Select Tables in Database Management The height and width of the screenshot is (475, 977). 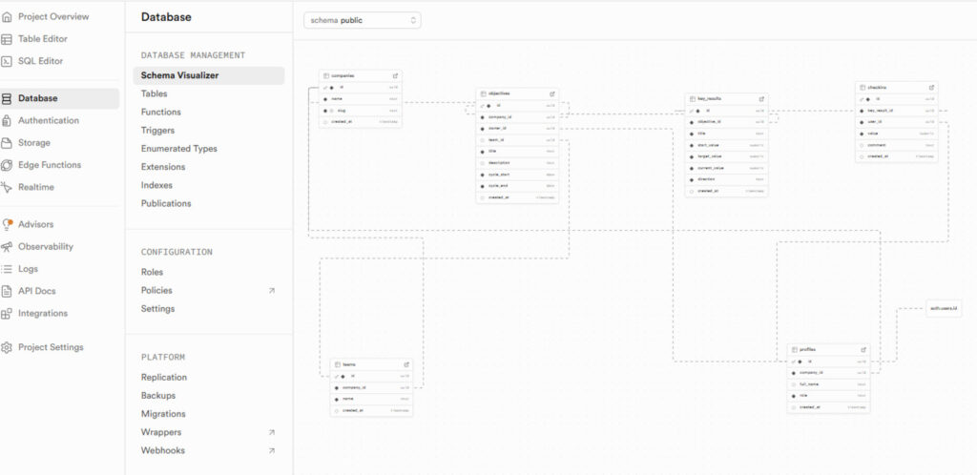[x=154, y=93]
